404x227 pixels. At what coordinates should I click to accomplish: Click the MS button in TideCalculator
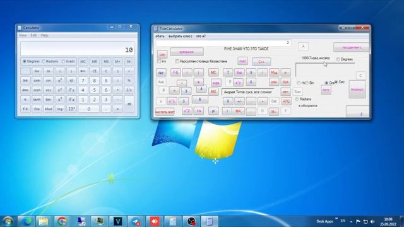(x=213, y=91)
